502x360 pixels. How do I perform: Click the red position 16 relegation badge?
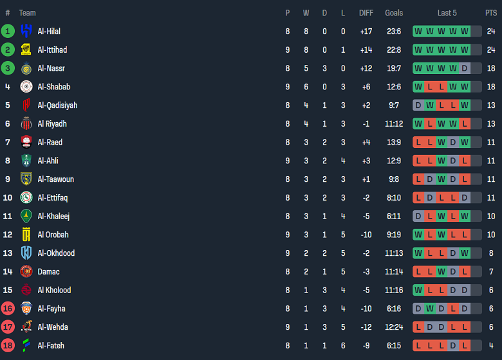coord(8,309)
